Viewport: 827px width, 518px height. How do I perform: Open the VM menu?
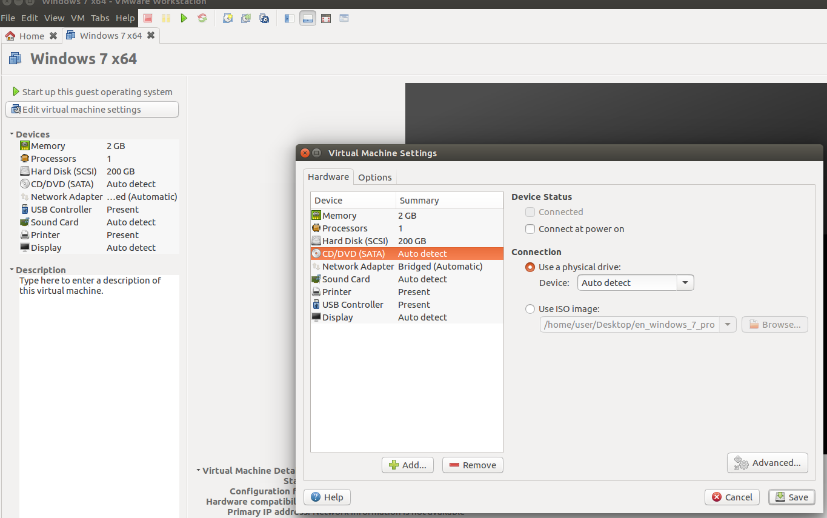point(78,18)
